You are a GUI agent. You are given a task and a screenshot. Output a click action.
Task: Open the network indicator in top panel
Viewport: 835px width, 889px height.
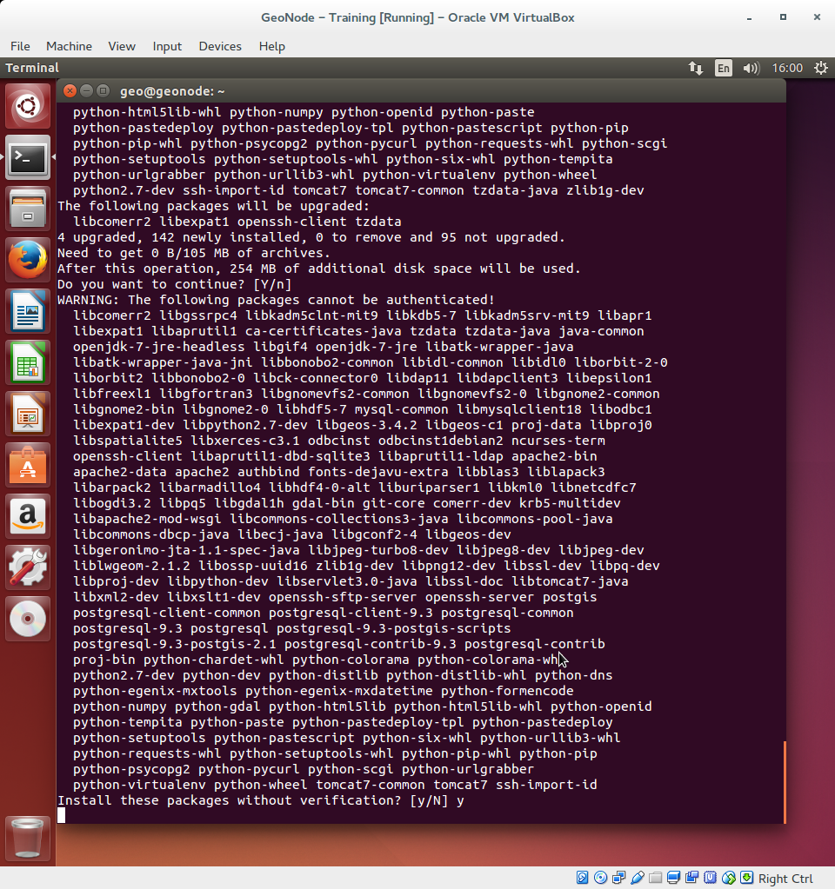tap(695, 68)
